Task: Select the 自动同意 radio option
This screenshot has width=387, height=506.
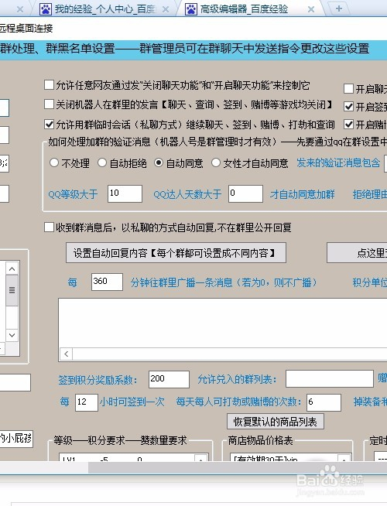Action: tap(159, 162)
